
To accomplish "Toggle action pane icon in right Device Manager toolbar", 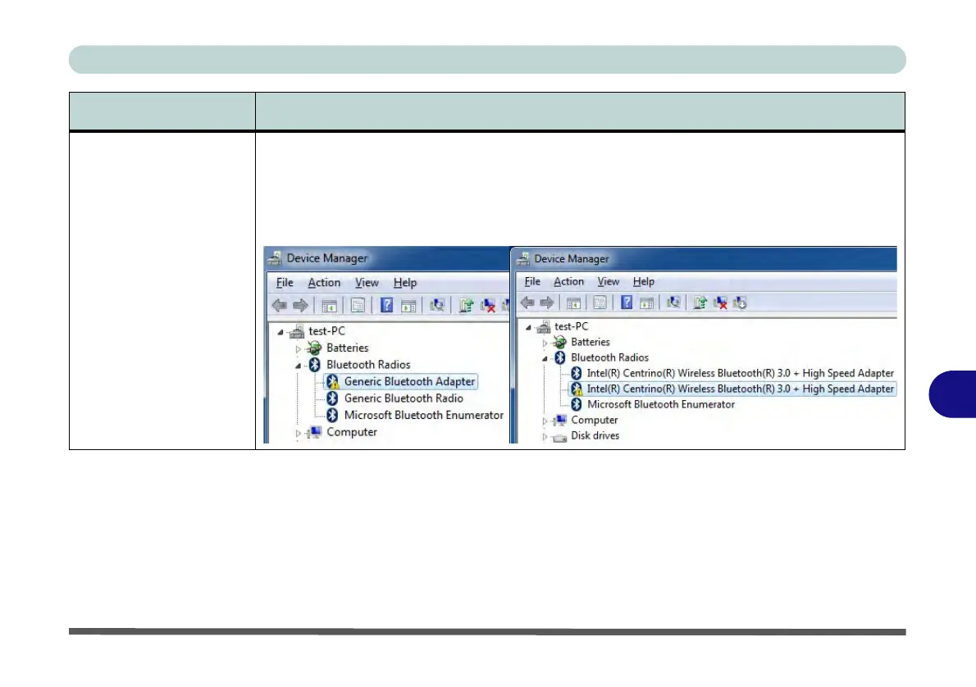I will (x=647, y=303).
